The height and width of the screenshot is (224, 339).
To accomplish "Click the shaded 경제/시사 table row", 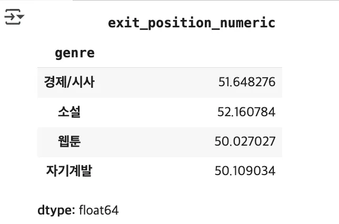I will 160,83.
